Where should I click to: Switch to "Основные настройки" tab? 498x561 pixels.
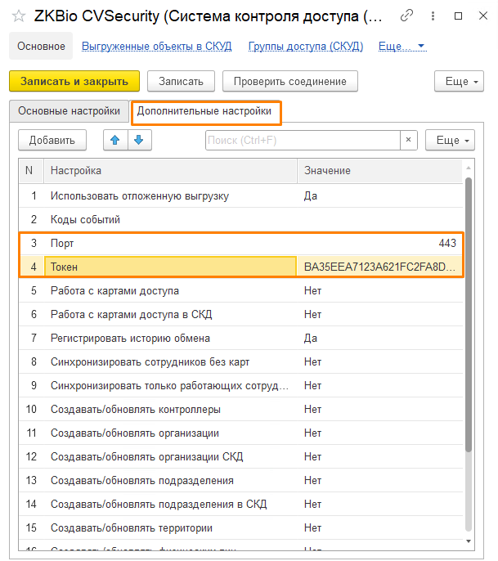[69, 110]
